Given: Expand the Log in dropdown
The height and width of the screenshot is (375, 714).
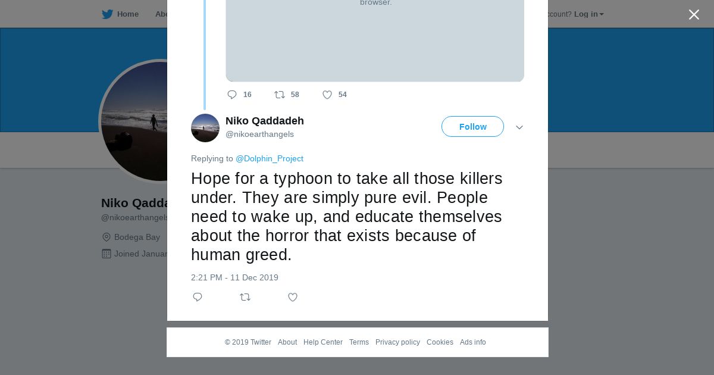Looking at the screenshot, I should pyautogui.click(x=588, y=14).
